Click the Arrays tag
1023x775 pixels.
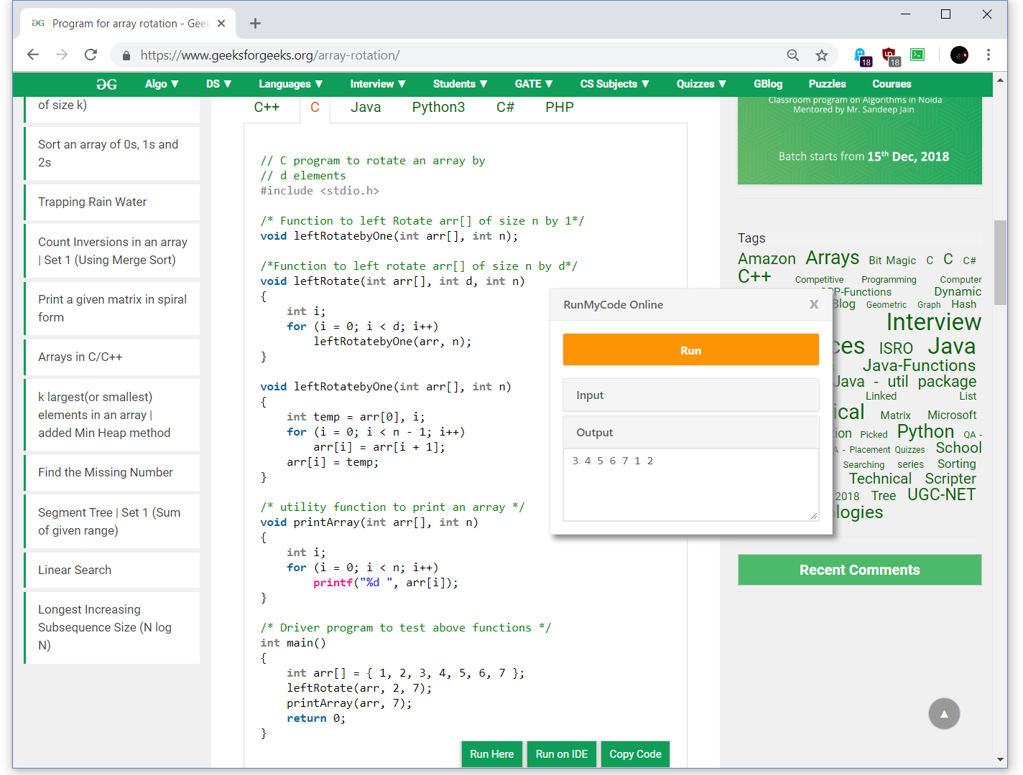click(x=832, y=258)
